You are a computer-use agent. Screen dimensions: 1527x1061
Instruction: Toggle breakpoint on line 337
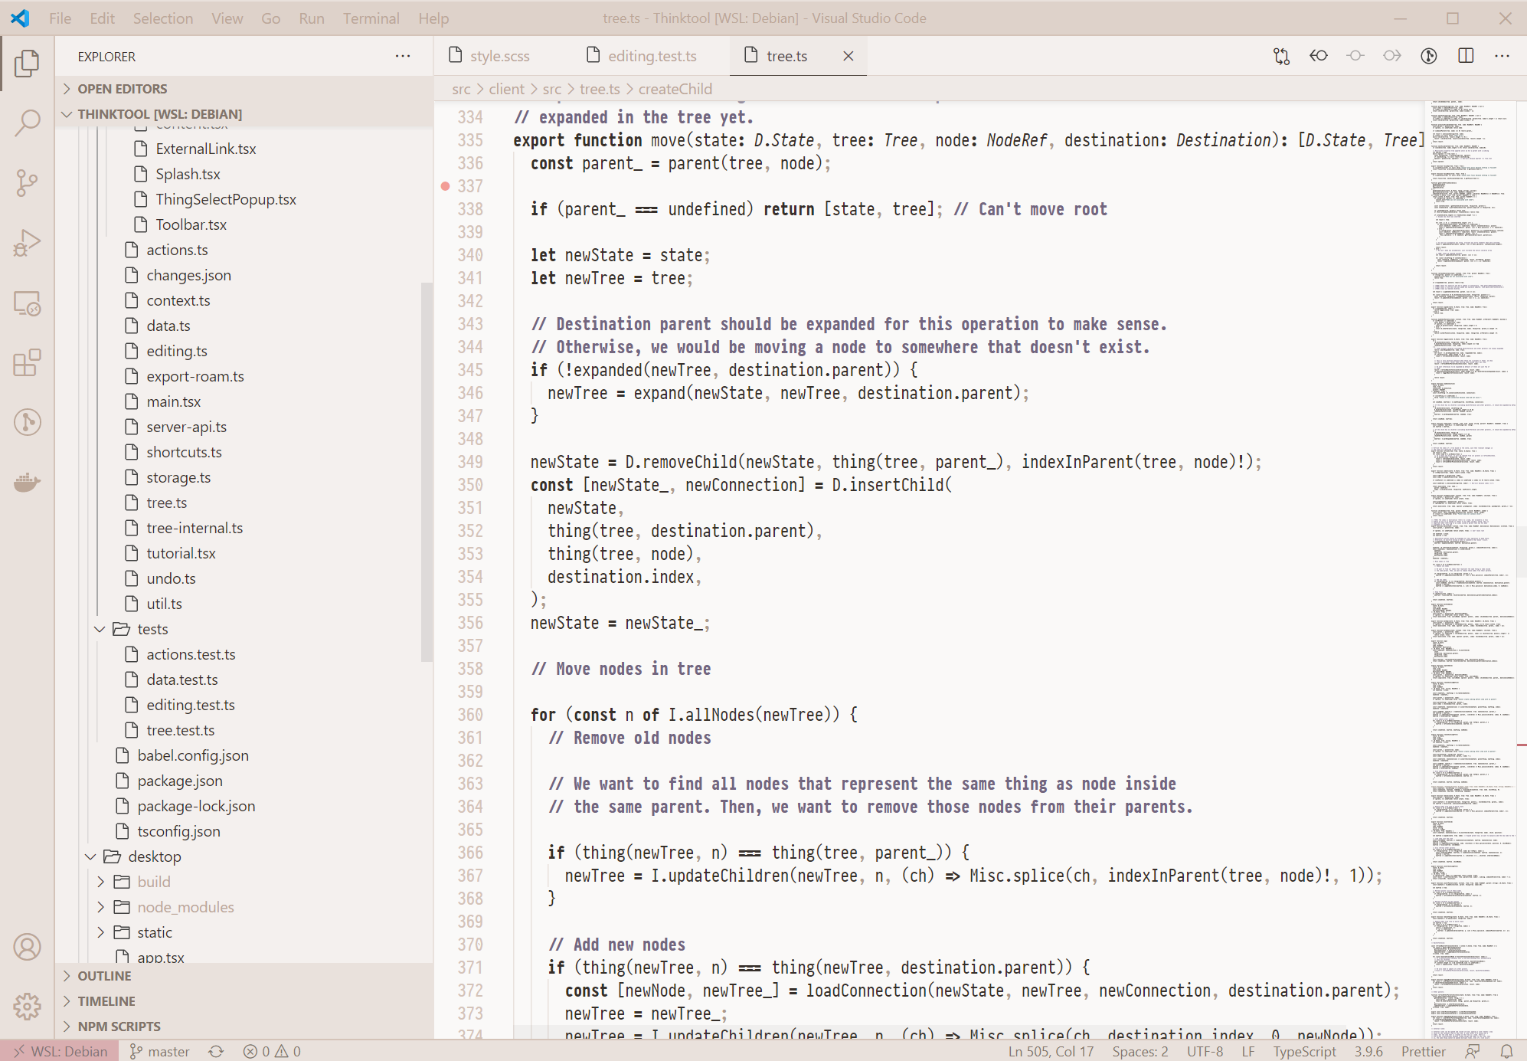446,186
